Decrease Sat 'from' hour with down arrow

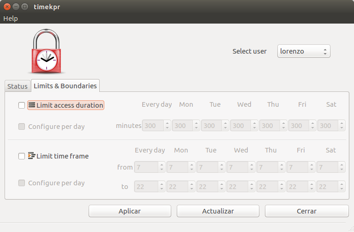pyautogui.click(x=342, y=170)
